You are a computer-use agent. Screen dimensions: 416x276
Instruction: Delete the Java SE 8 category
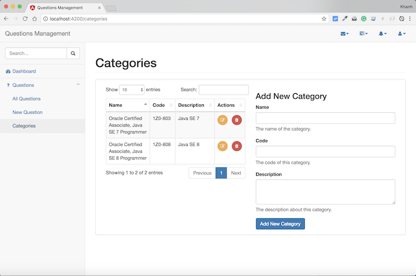pos(237,146)
